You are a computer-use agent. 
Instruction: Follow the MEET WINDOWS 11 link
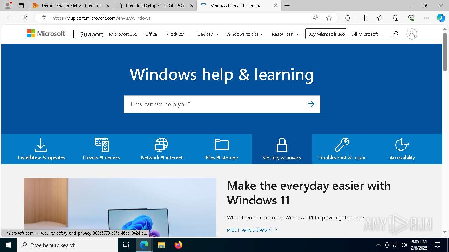(x=252, y=230)
